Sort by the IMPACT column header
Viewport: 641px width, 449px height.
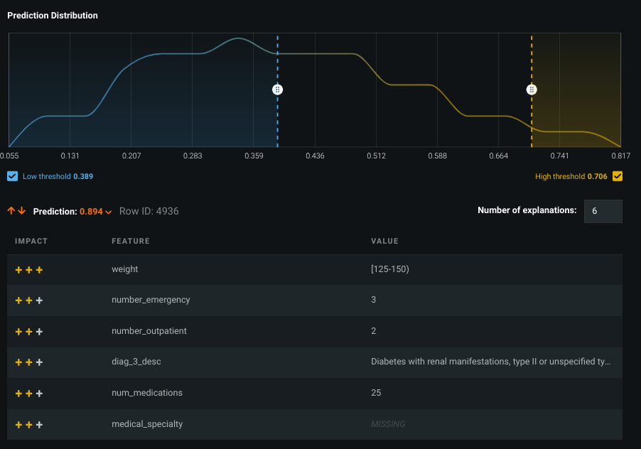point(31,242)
